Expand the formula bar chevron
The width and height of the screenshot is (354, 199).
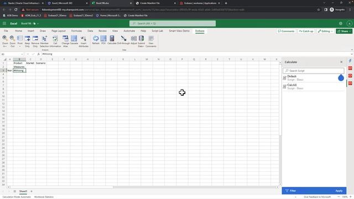(352, 54)
